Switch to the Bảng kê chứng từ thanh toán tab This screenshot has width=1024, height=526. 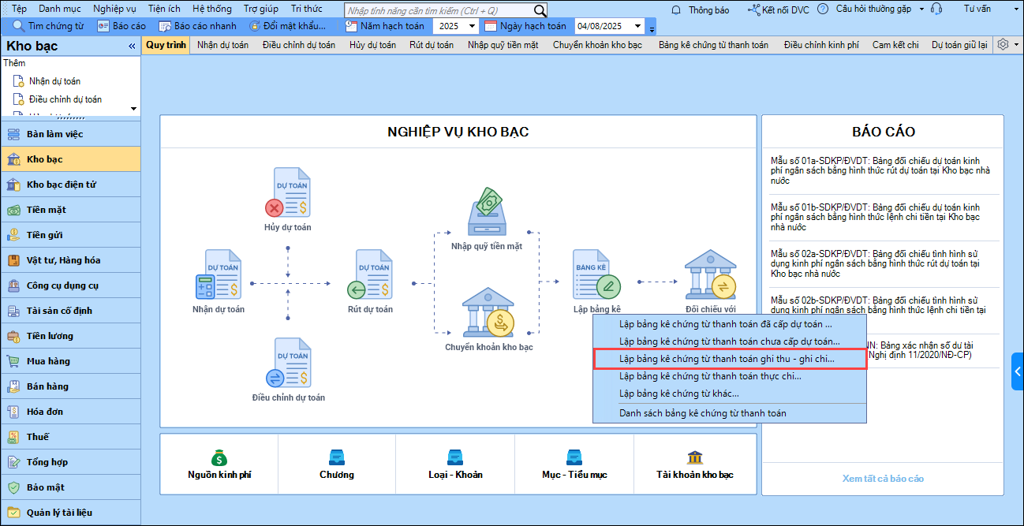[713, 45]
